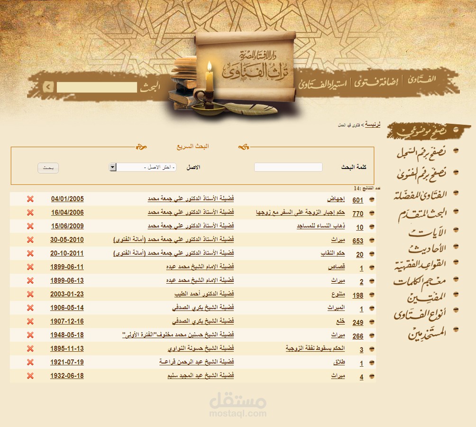
Task: Delete the fatwa dated 2003-01-23
Action: [30, 294]
